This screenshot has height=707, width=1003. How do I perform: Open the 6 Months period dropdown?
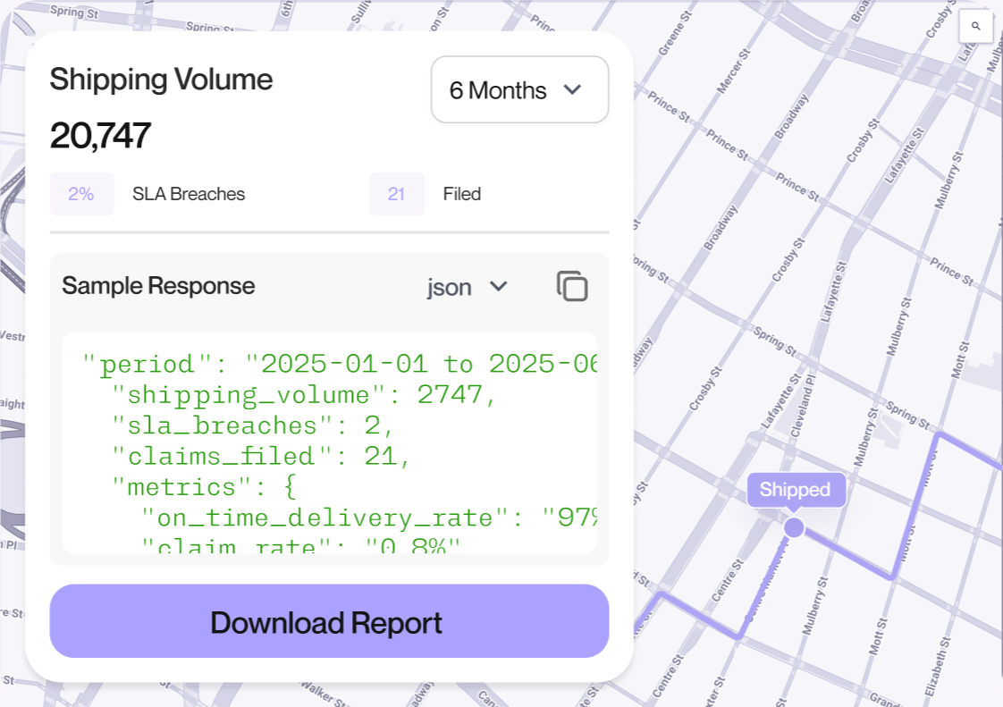519,90
